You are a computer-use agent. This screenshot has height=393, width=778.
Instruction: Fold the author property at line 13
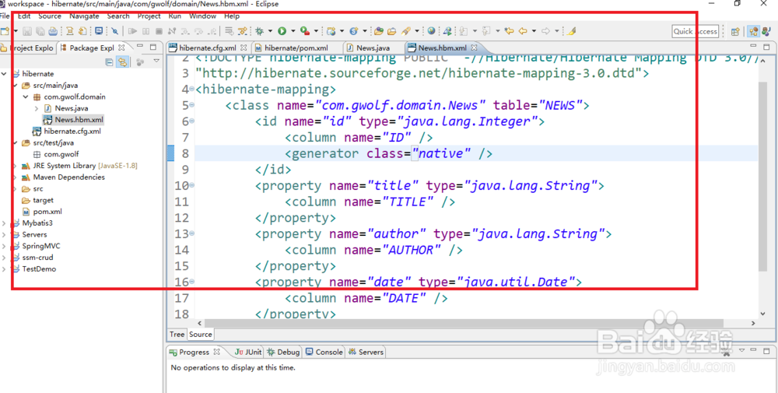click(x=191, y=233)
